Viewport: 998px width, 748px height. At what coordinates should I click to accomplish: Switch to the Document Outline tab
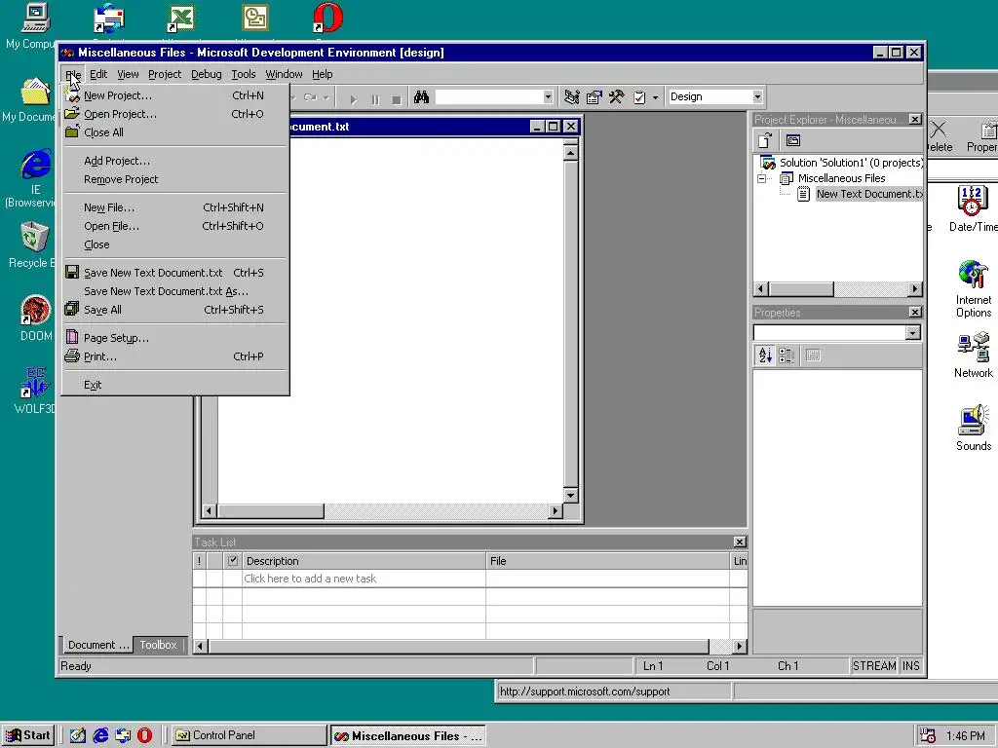coord(98,645)
